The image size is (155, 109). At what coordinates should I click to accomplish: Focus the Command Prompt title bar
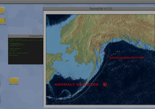click(x=26, y=36)
